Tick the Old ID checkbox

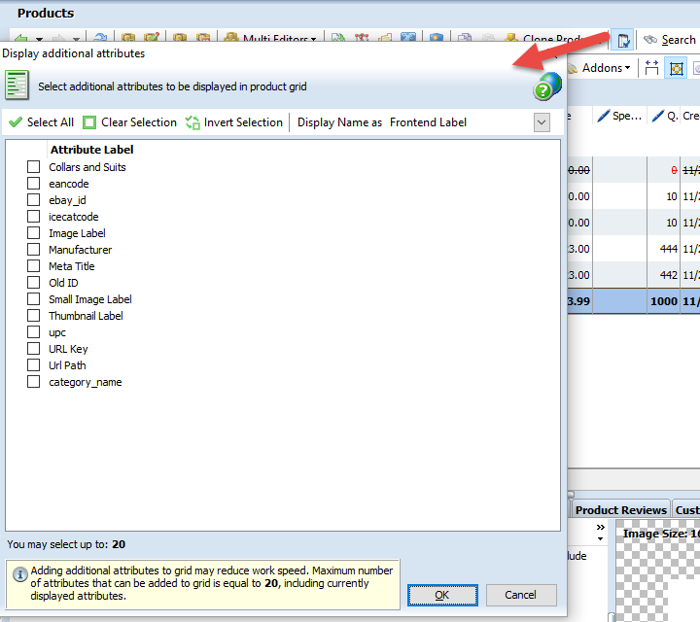click(x=33, y=283)
